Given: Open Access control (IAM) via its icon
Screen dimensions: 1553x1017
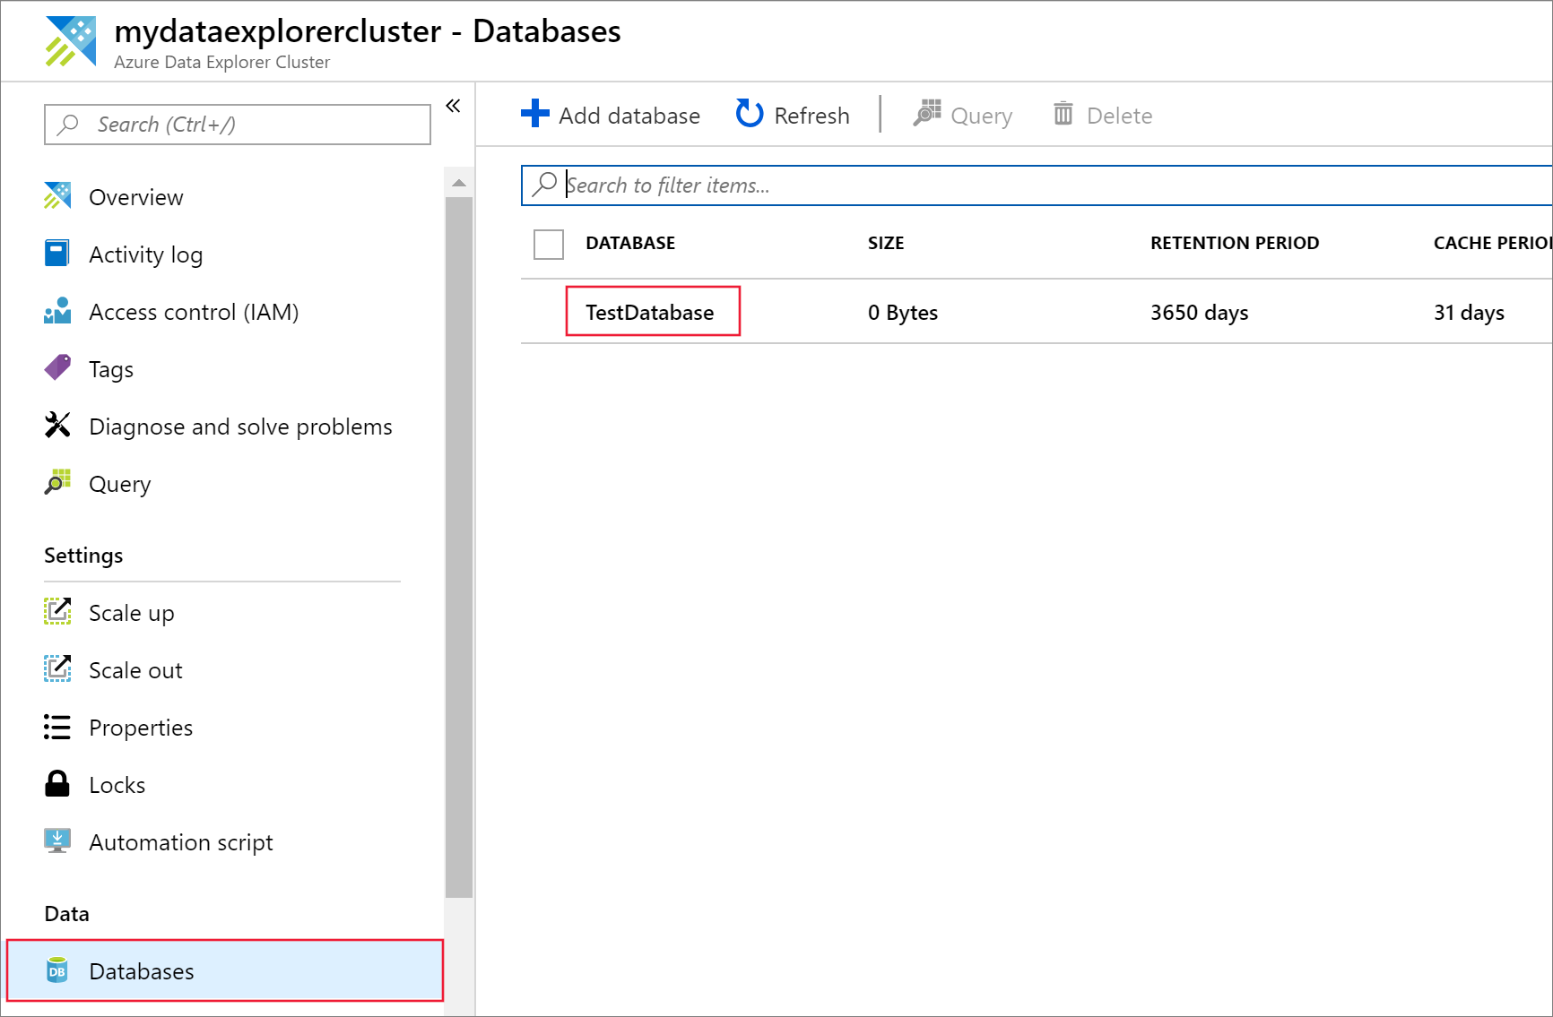Looking at the screenshot, I should coord(57,311).
